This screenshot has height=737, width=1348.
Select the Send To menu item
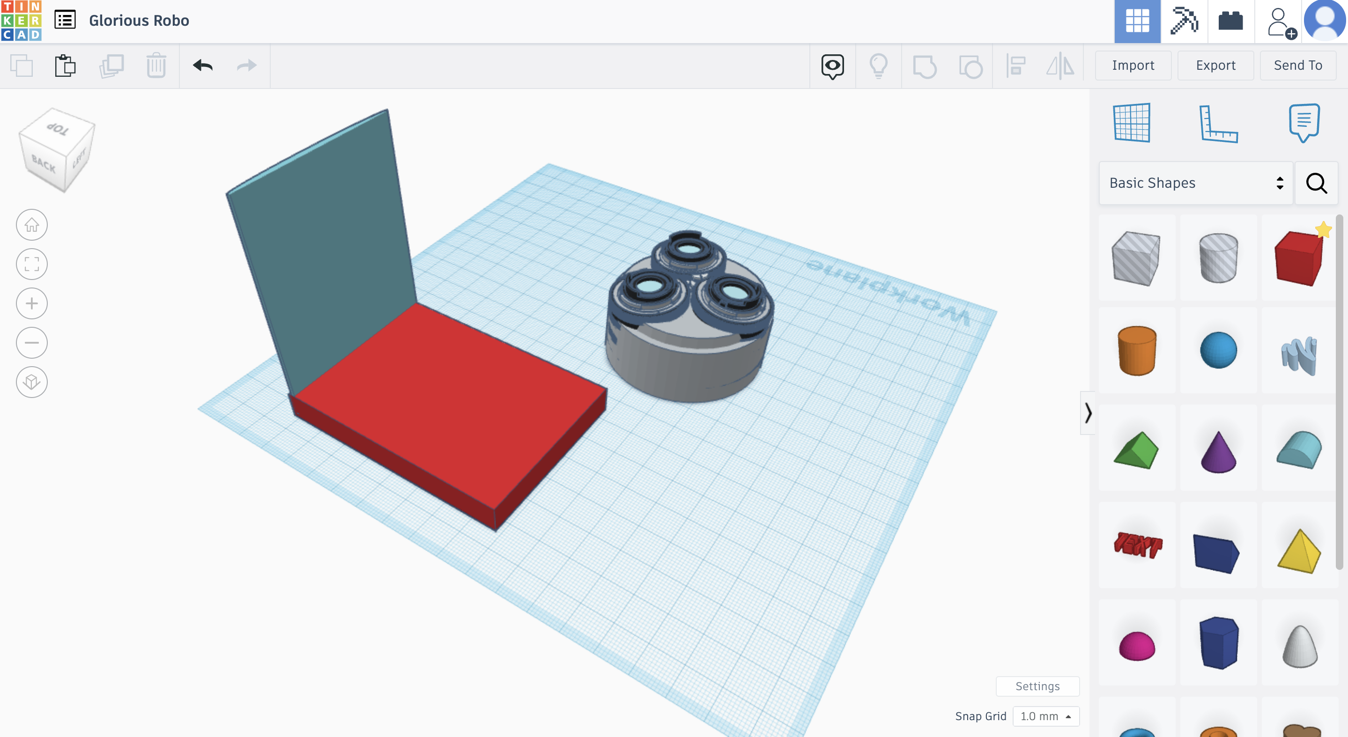(x=1298, y=65)
